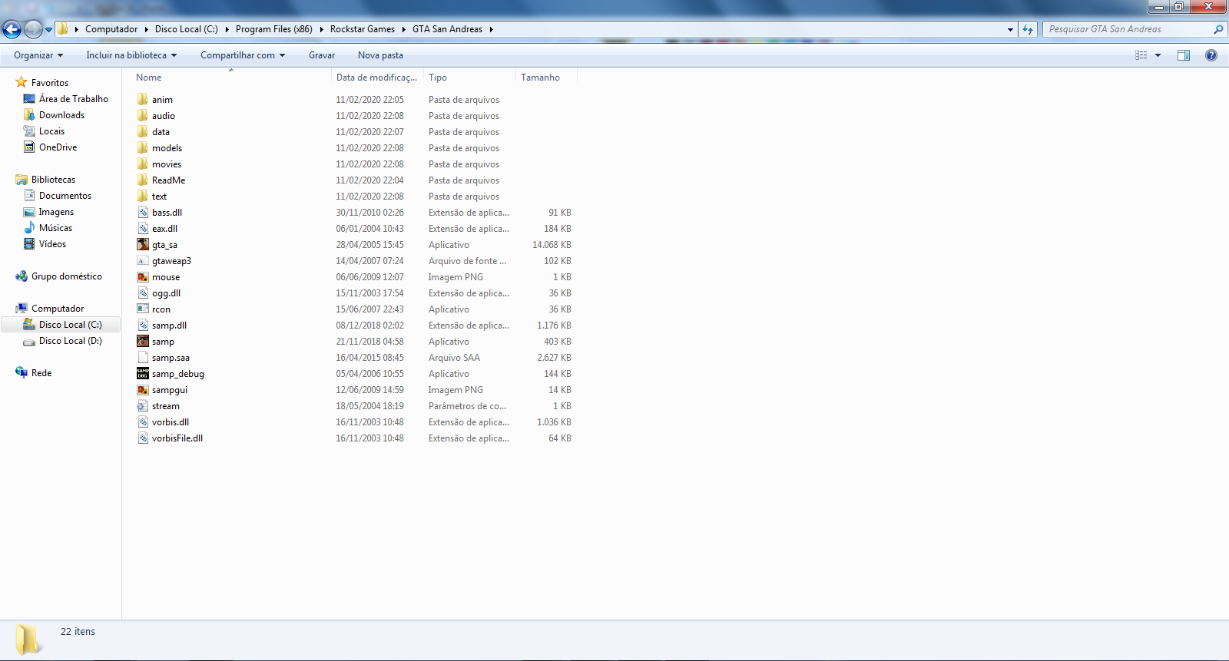Expand the Program Files (x86) breadcrumb arrow
1229x661 pixels.
(321, 29)
